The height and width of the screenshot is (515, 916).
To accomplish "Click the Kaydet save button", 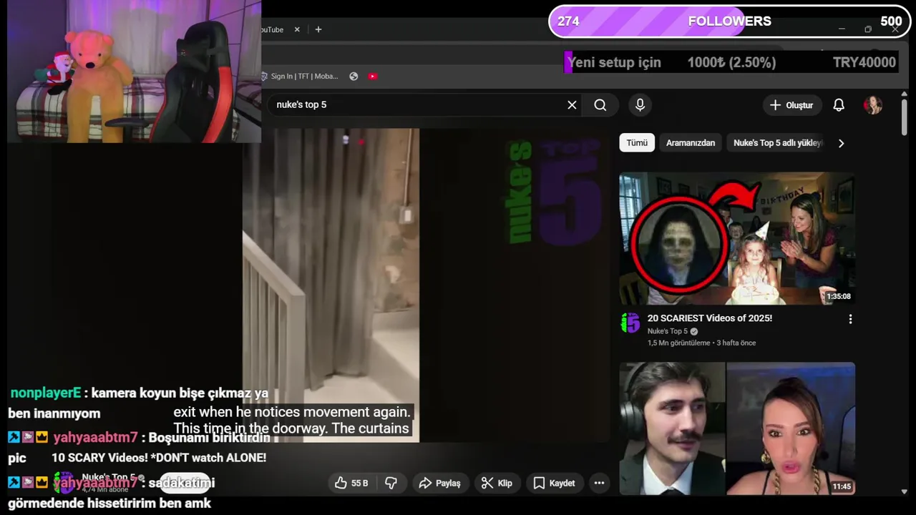I will [554, 483].
